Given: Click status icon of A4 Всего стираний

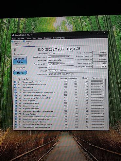Looking at the screenshot, I should point(16,101).
